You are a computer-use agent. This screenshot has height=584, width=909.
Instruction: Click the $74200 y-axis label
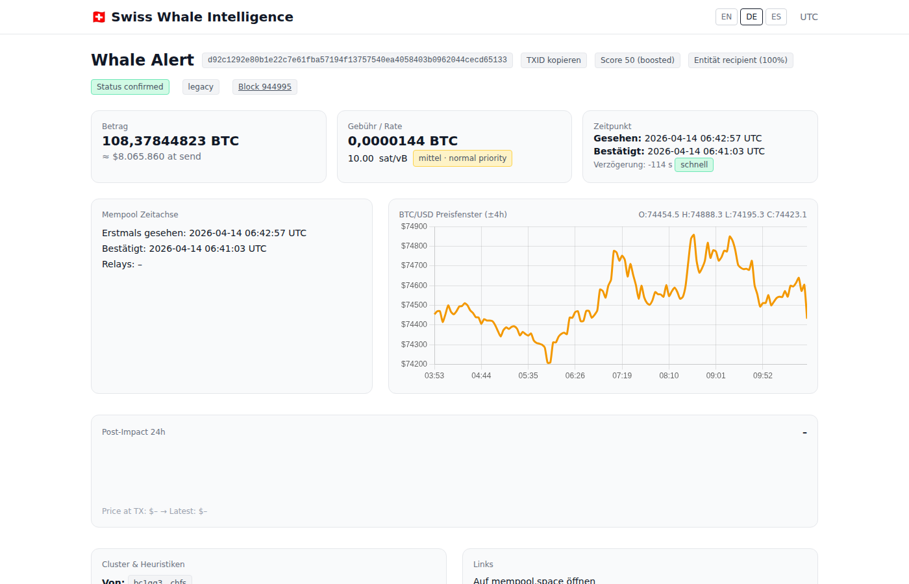[414, 364]
